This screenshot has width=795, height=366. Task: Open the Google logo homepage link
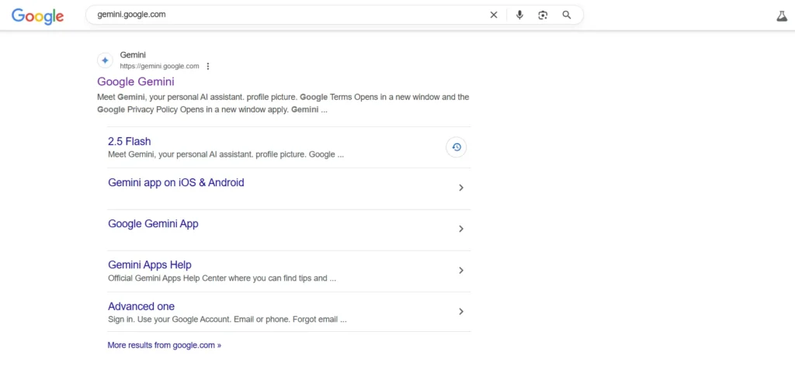coord(37,16)
